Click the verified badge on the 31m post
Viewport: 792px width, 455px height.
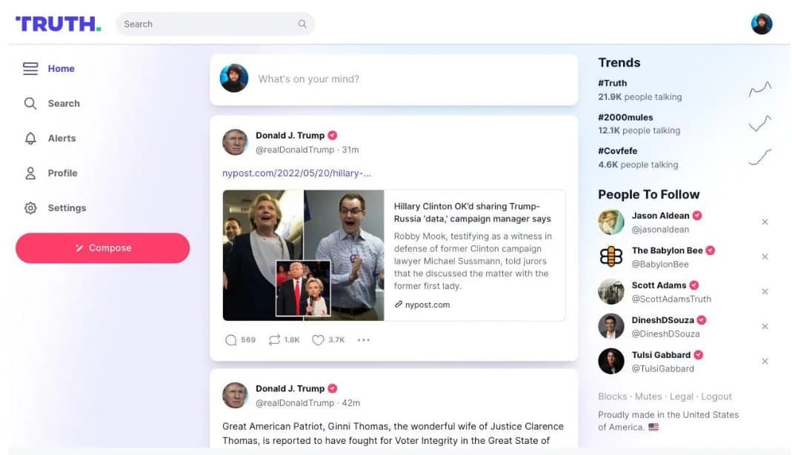pyautogui.click(x=333, y=136)
